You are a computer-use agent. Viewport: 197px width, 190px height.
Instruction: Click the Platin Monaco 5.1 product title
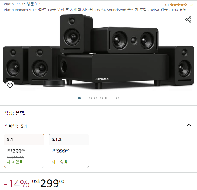[x=95, y=10]
